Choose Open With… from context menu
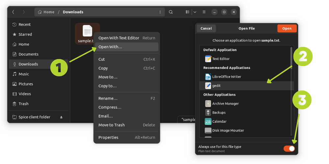Screen dimensions: 329x164 110,47
